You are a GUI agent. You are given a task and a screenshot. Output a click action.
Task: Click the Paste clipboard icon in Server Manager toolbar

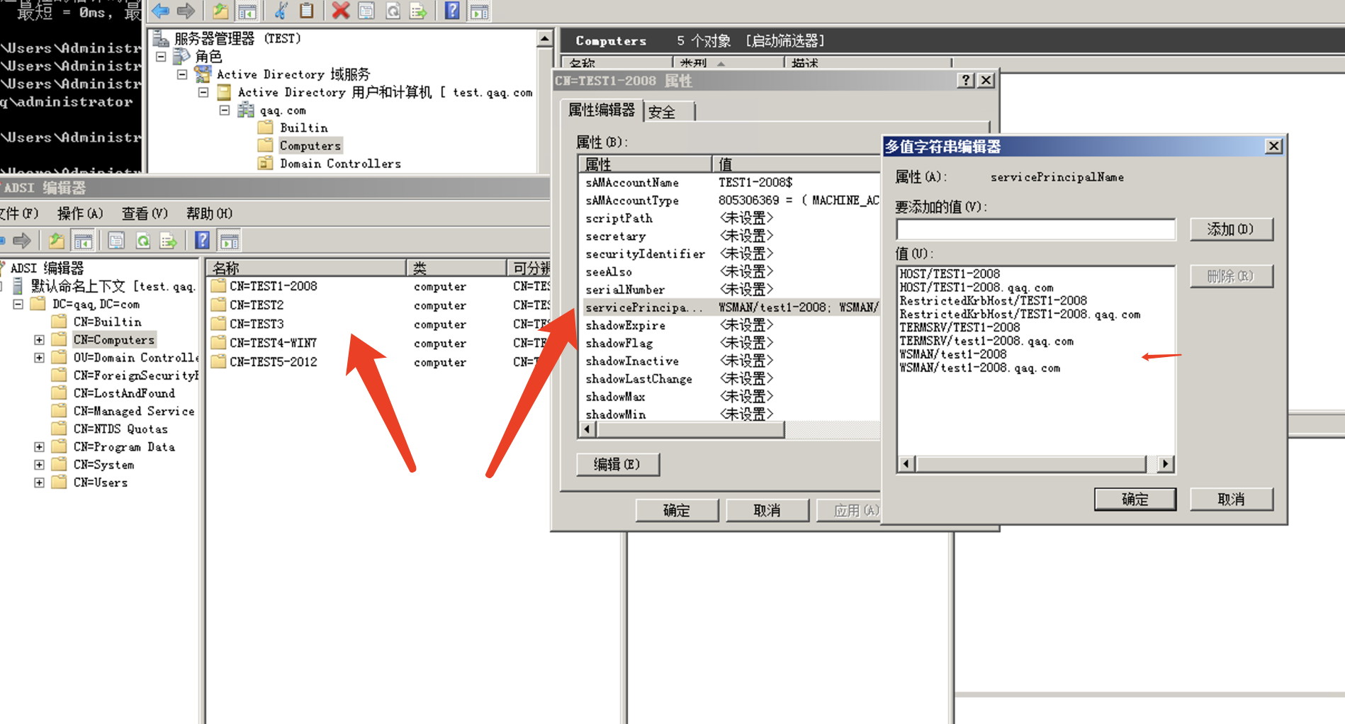click(307, 11)
